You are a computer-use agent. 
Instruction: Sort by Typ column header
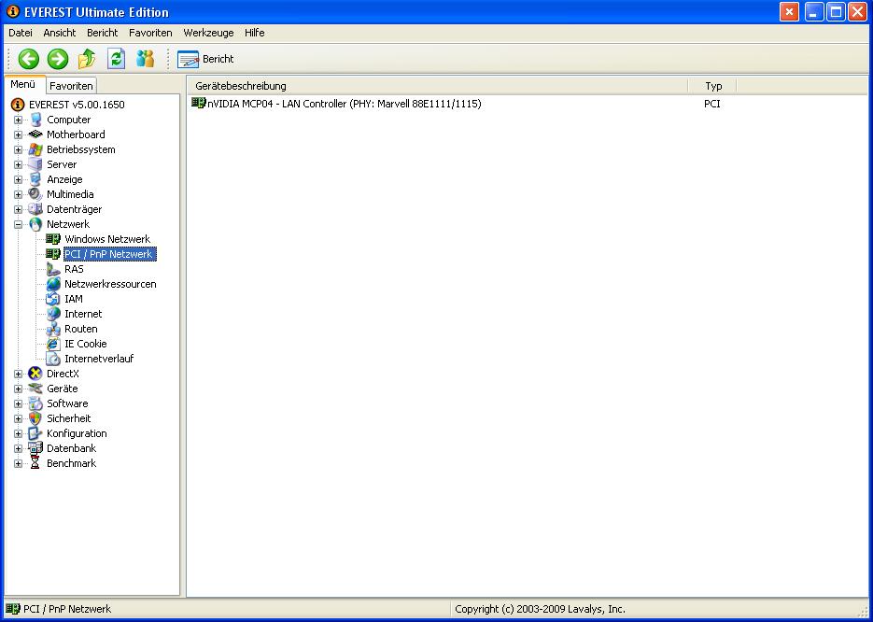click(713, 86)
